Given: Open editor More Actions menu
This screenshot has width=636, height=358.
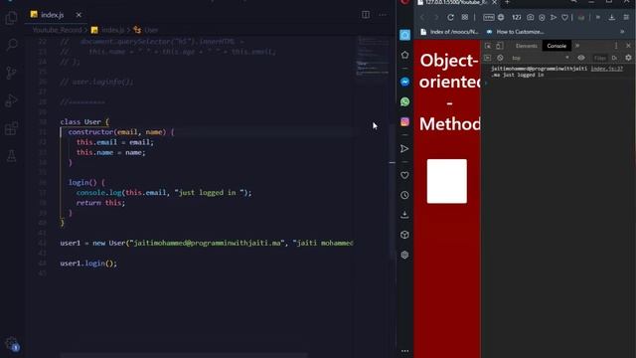Looking at the screenshot, I should (383, 15).
